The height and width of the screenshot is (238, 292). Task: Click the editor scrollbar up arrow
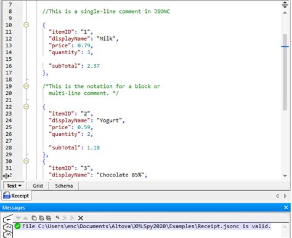(285, 13)
